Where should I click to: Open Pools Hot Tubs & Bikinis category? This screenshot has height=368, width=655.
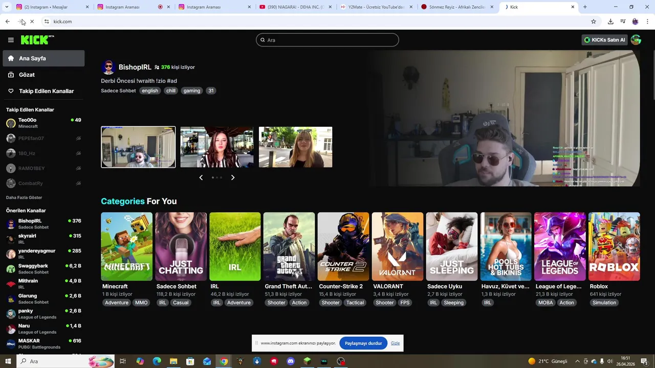[506, 246]
